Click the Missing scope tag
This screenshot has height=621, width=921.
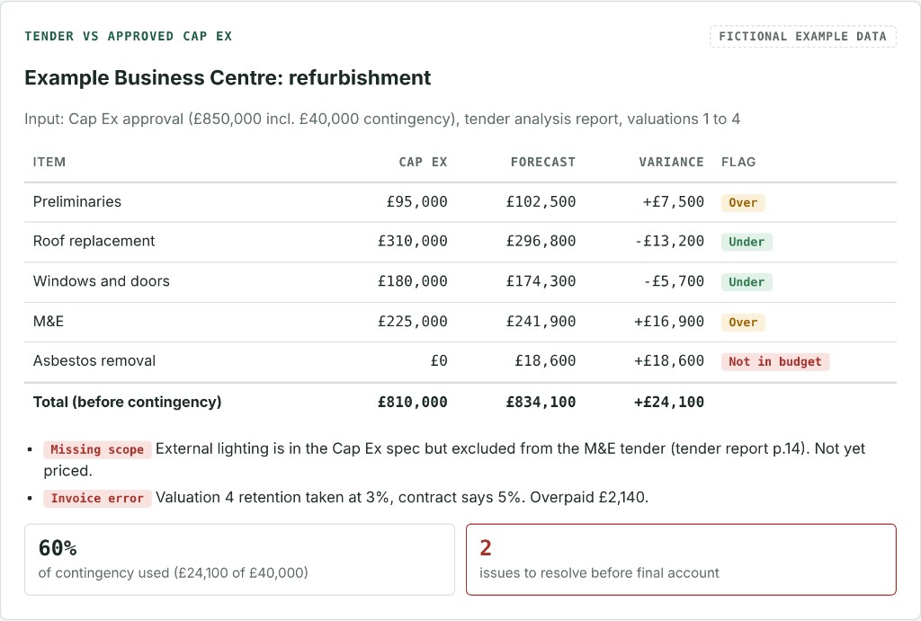pos(97,449)
